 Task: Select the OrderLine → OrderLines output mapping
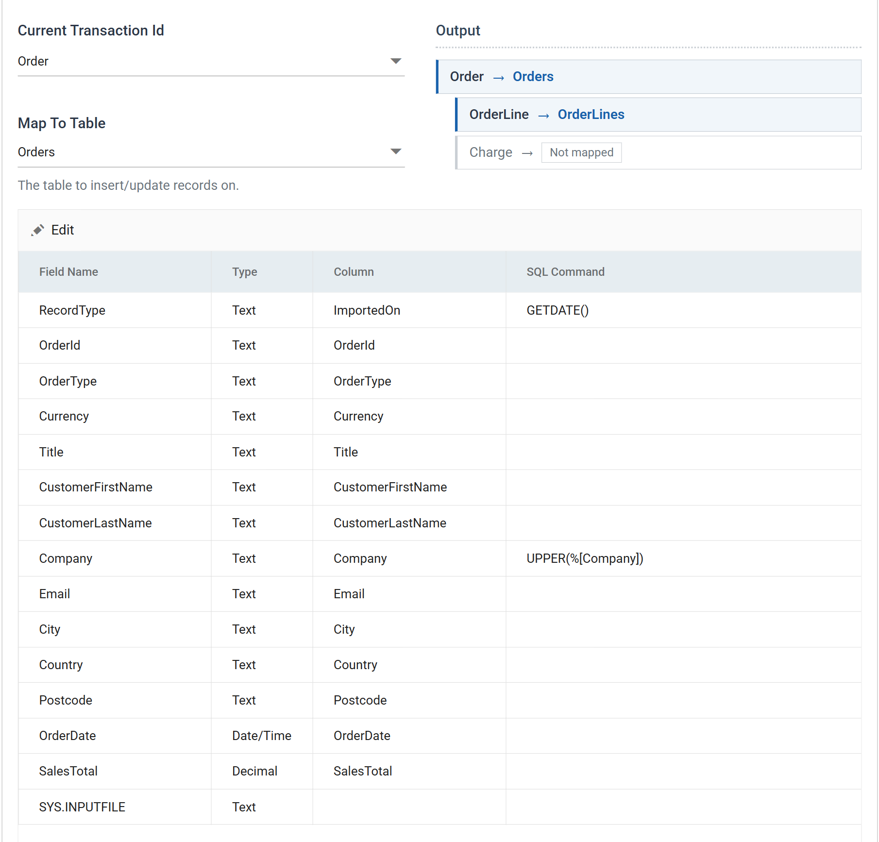click(x=658, y=115)
